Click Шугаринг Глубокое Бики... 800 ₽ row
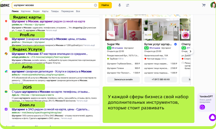Image resolution: width=216 pixels, height=129 pixels. (124, 63)
